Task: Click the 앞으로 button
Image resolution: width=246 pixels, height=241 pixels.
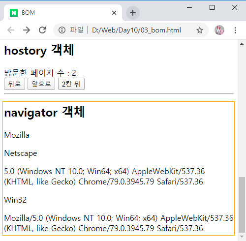Action: [x=41, y=84]
